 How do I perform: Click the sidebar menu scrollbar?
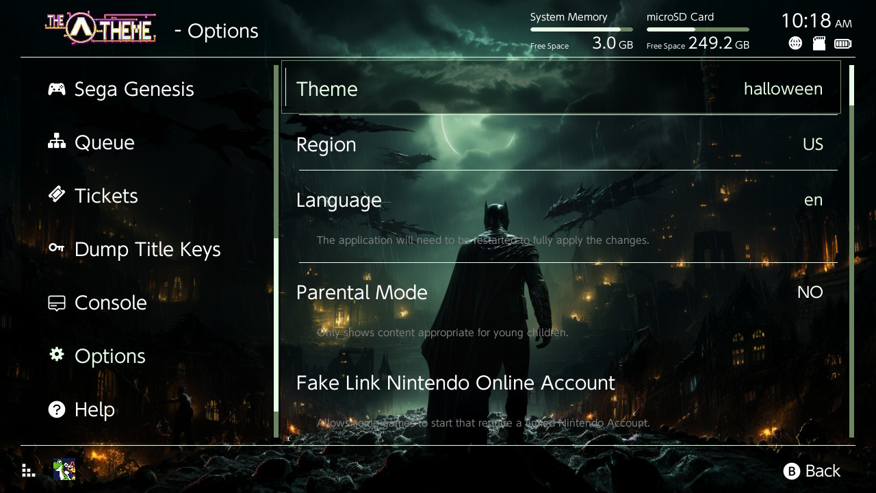point(276,251)
